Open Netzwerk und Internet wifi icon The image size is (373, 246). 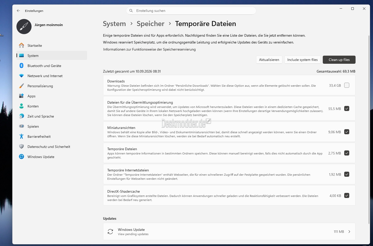click(21, 76)
